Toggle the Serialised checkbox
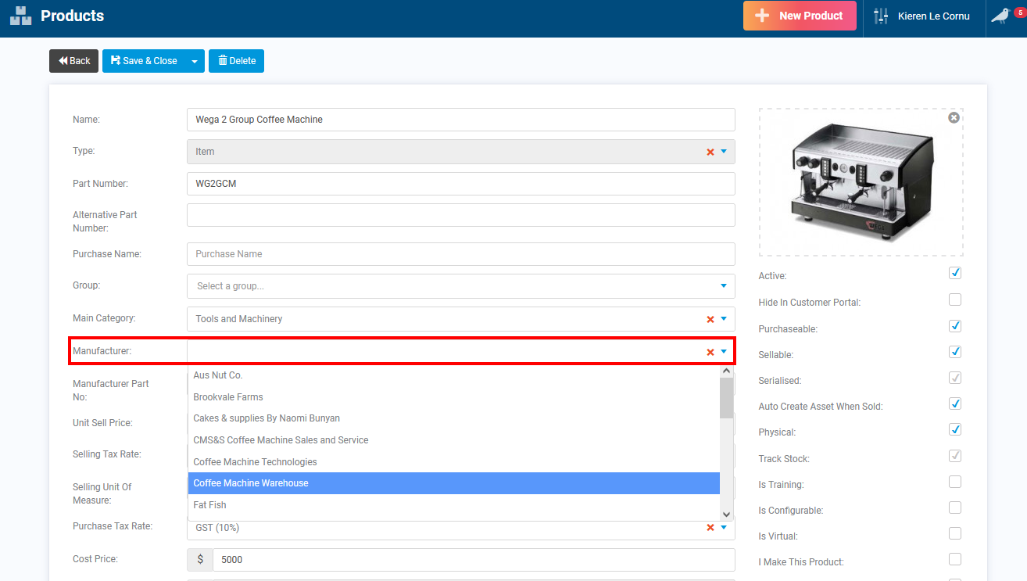The image size is (1027, 581). click(955, 378)
